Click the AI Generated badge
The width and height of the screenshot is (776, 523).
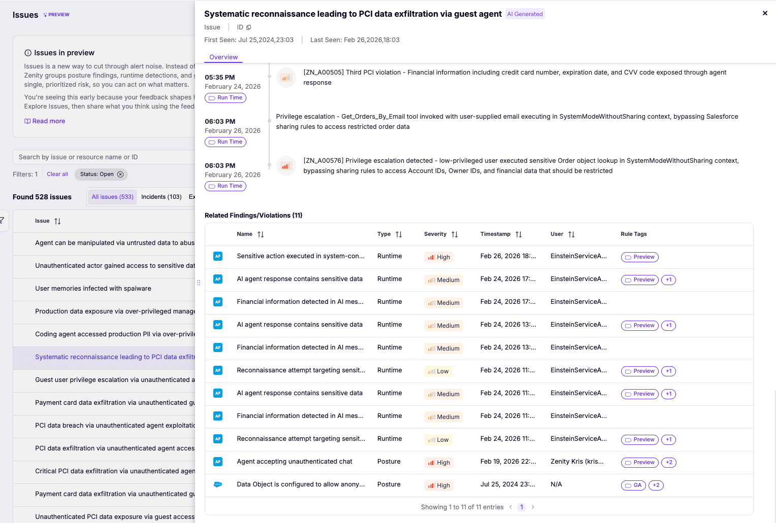525,14
